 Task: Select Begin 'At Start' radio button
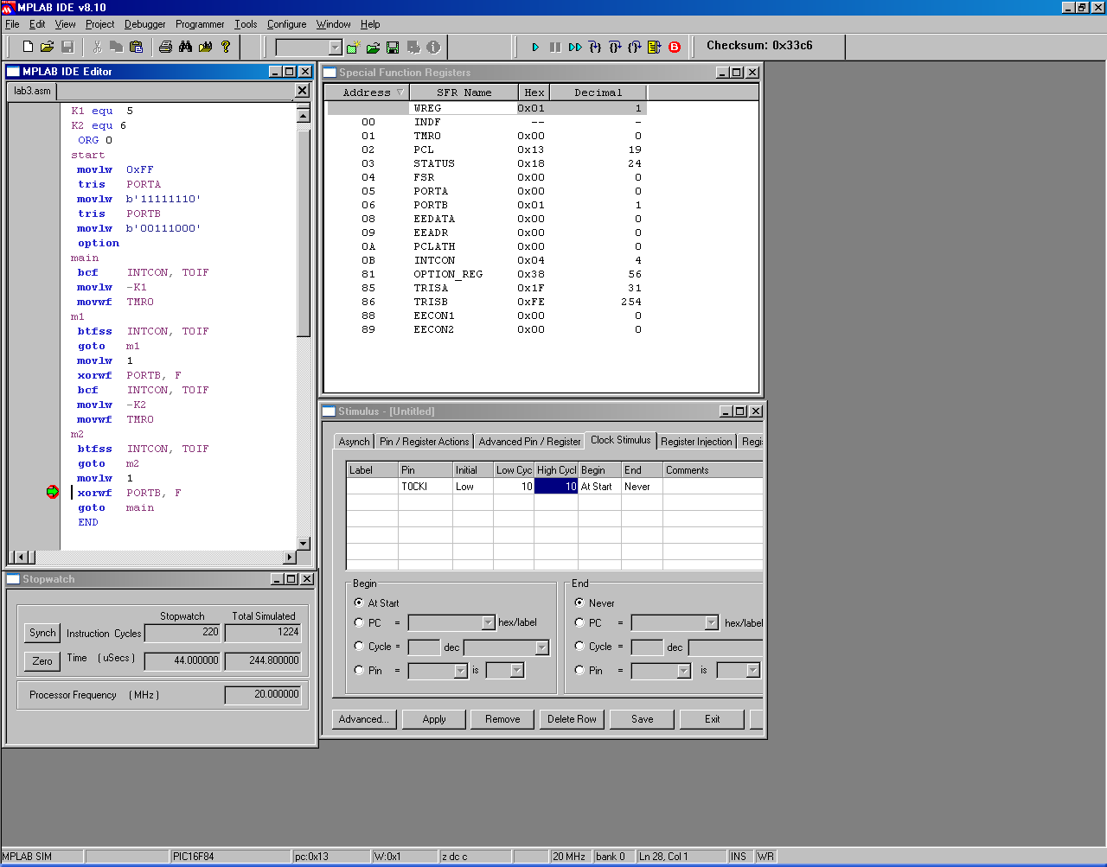pyautogui.click(x=359, y=602)
